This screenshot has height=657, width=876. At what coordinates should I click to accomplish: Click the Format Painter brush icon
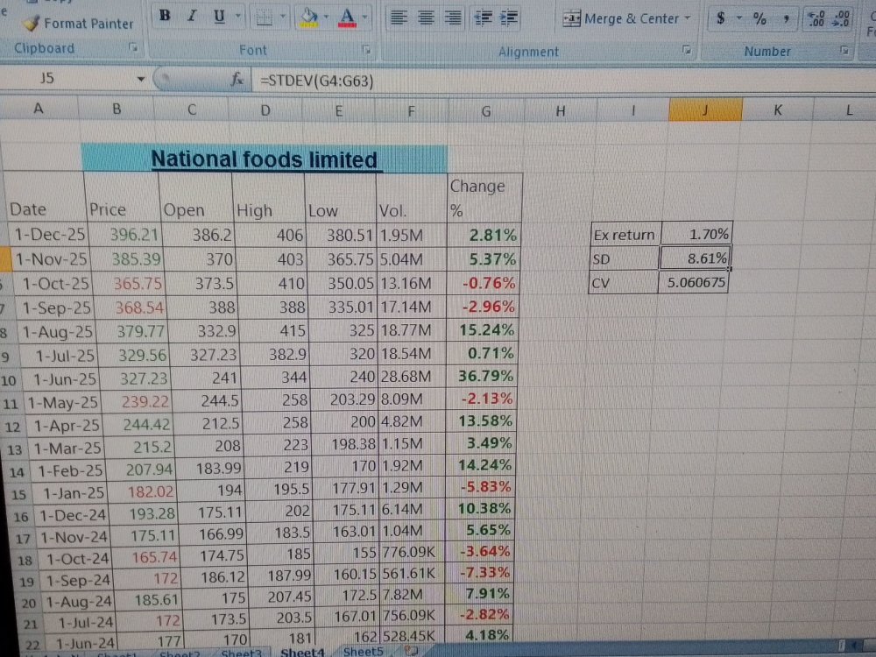(x=32, y=23)
